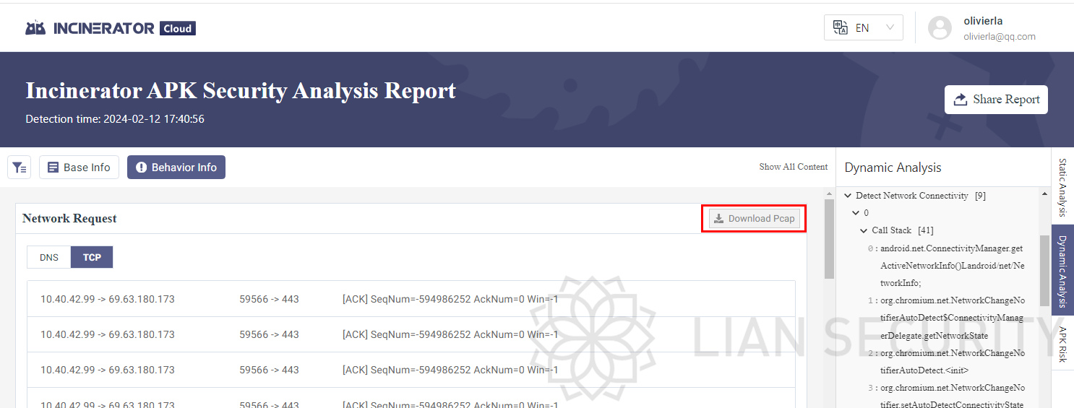Click the Dynamic Analysis panel title
This screenshot has height=408, width=1074.
click(893, 168)
